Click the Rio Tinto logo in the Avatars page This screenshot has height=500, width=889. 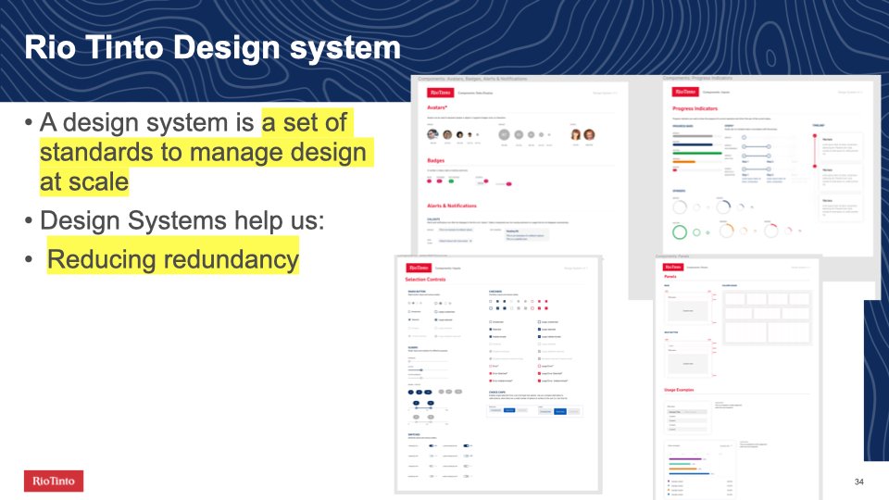point(439,93)
